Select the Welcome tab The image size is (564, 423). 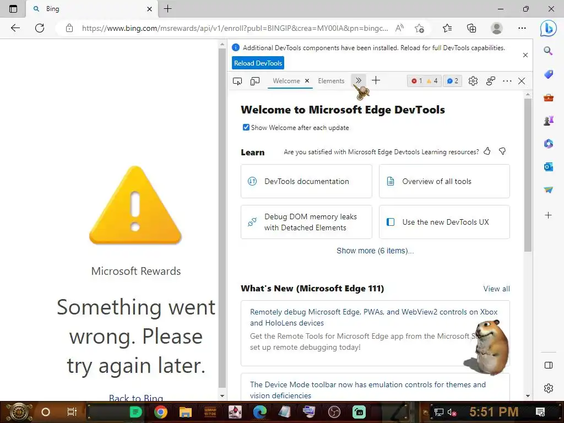pyautogui.click(x=286, y=81)
